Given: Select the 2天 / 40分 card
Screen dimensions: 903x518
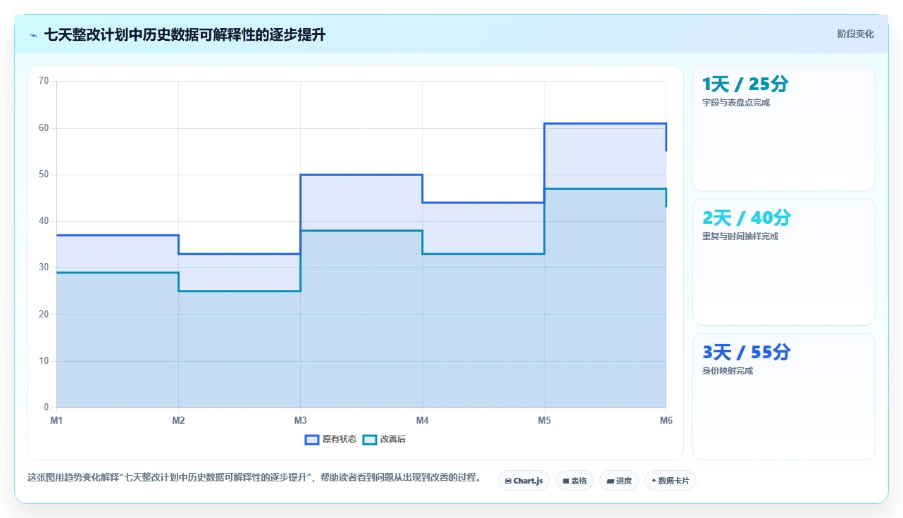Looking at the screenshot, I should 784,262.
